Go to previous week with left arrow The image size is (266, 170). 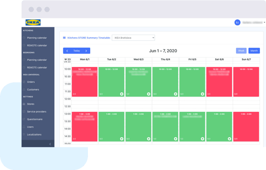67,51
